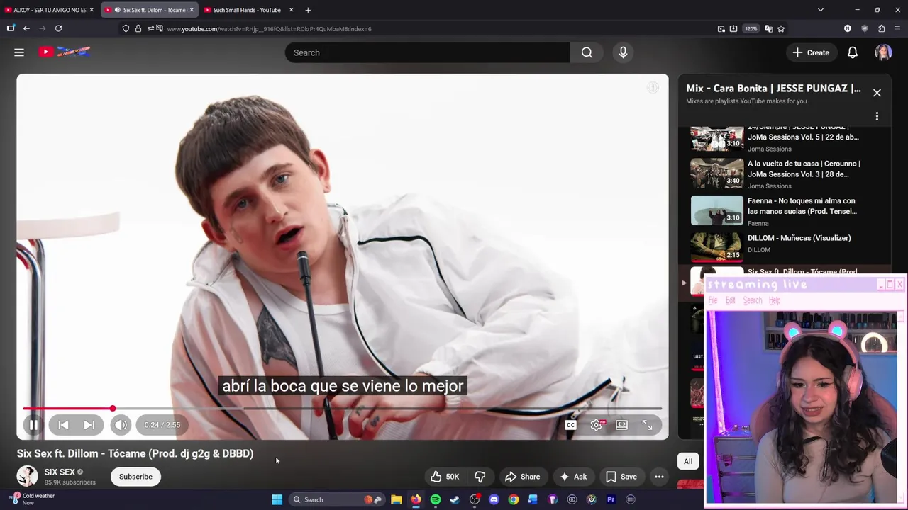908x510 pixels.
Task: Toggle the sidebar panel icon in the browser toolbar
Action: point(11,28)
